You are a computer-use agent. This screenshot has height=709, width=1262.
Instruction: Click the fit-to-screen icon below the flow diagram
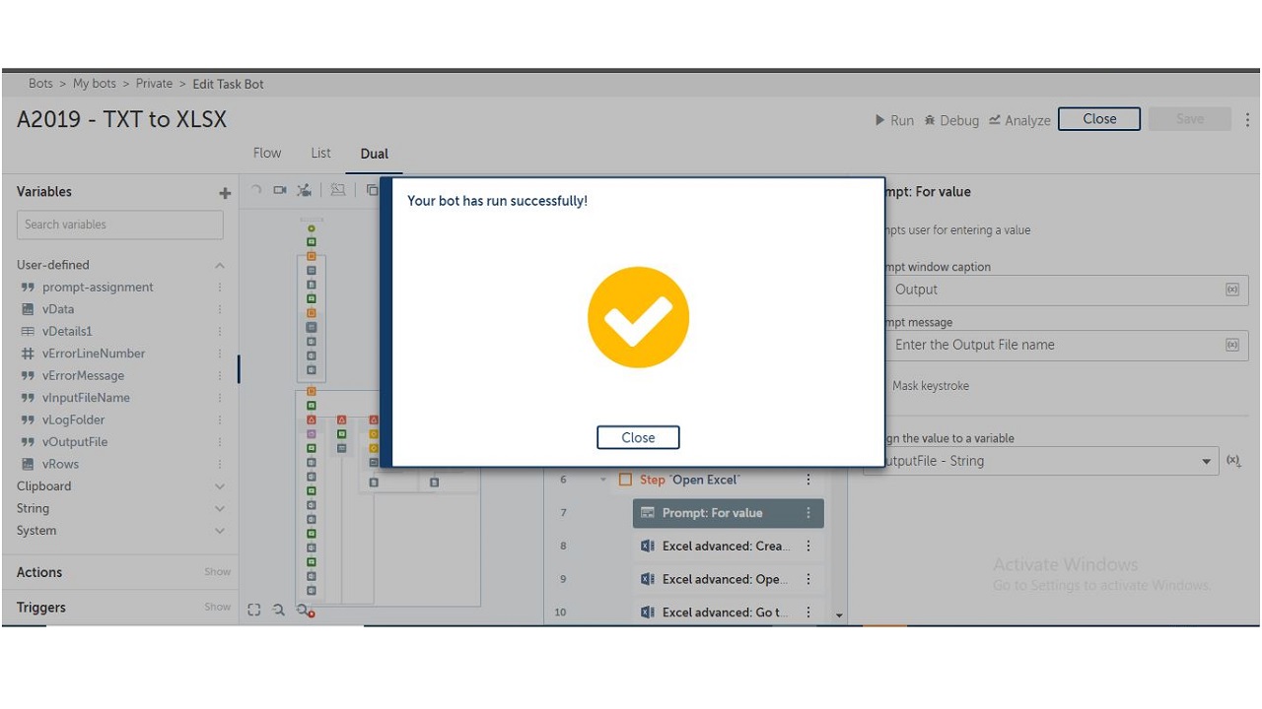(254, 611)
